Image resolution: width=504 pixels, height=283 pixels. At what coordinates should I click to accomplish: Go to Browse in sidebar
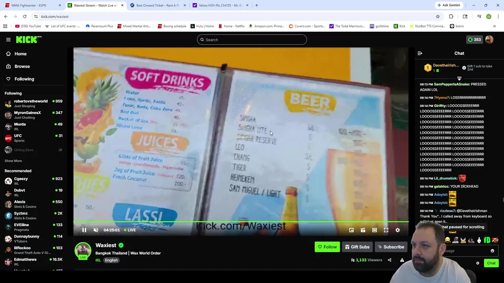[x=18, y=66]
